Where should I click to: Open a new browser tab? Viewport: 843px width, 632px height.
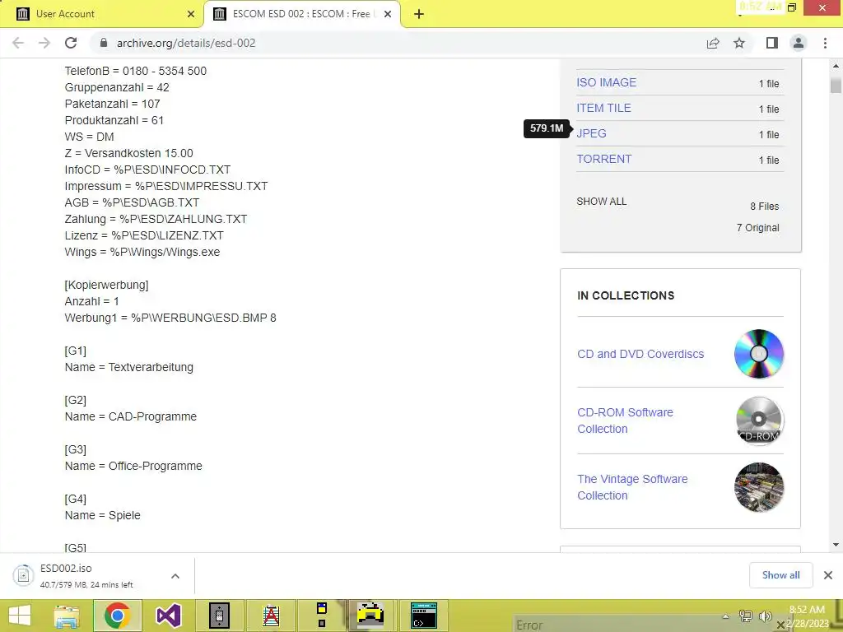click(419, 14)
